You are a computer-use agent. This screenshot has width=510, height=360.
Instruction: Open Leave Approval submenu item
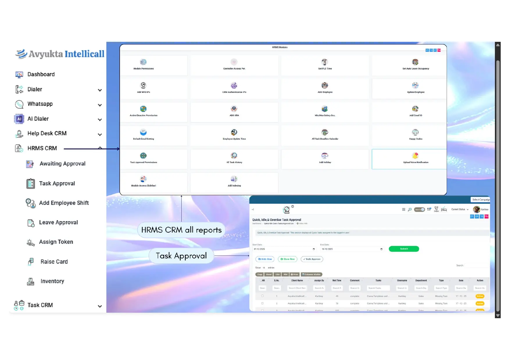point(52,222)
